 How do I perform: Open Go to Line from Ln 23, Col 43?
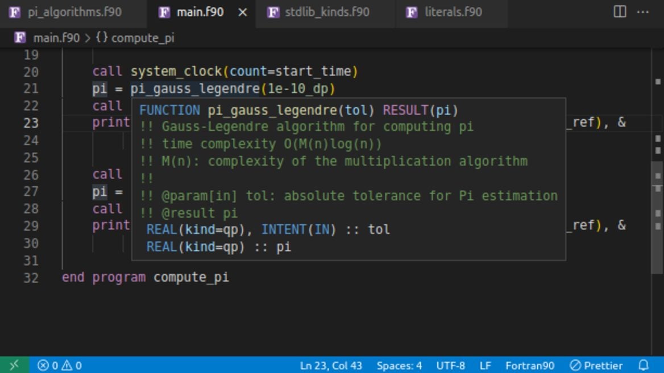[331, 366]
